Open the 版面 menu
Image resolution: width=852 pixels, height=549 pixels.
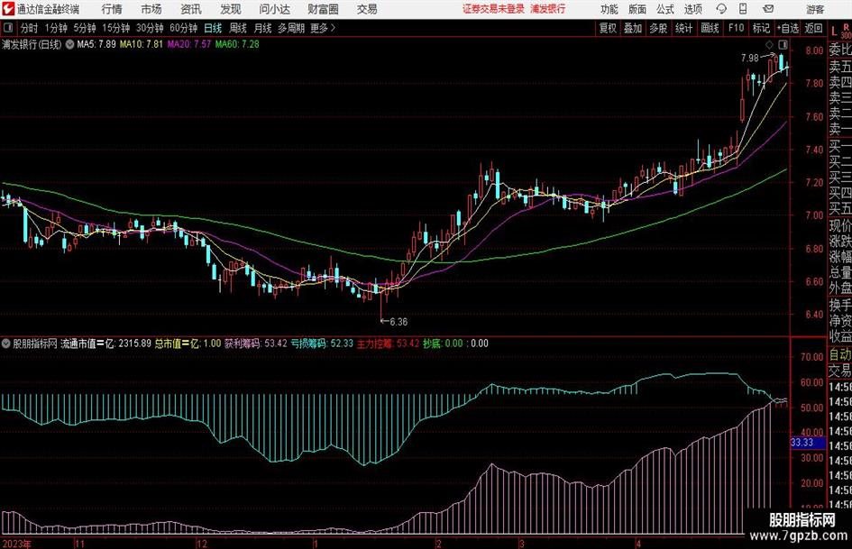[637, 9]
